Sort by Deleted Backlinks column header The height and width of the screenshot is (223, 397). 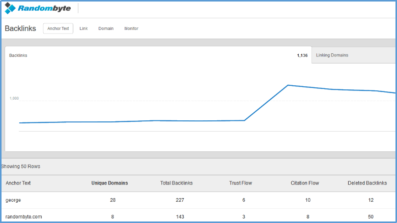coord(367,183)
